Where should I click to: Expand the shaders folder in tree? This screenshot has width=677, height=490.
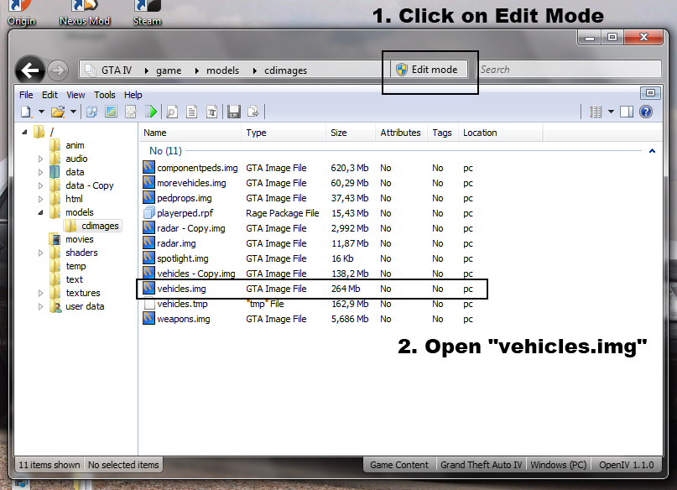40,253
